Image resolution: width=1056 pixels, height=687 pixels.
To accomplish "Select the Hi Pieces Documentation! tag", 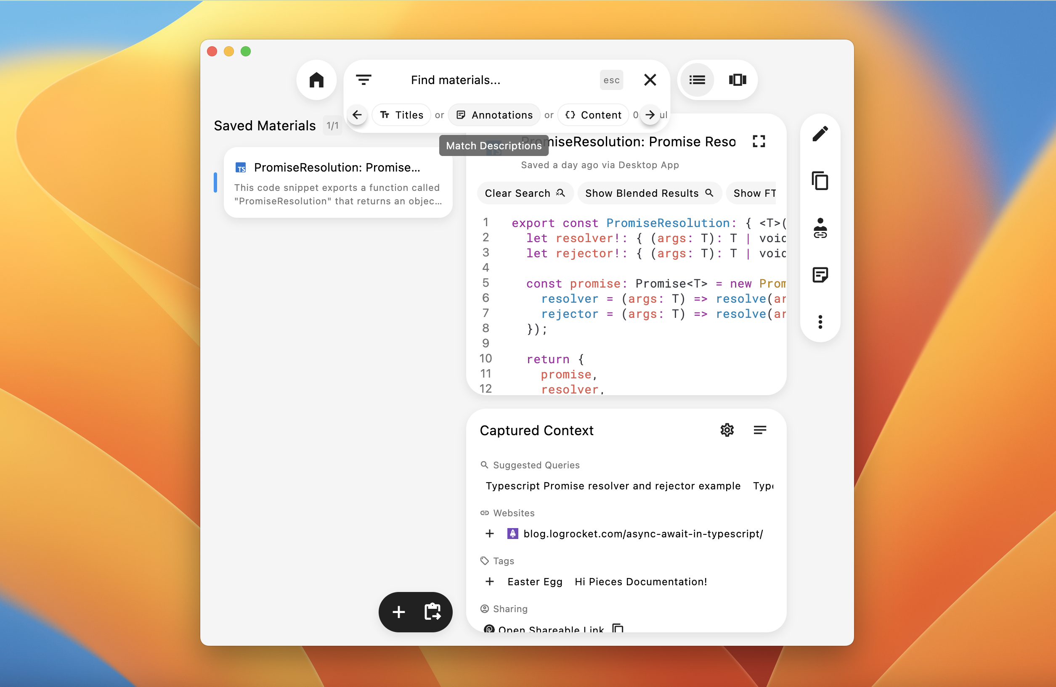I will (x=641, y=581).
